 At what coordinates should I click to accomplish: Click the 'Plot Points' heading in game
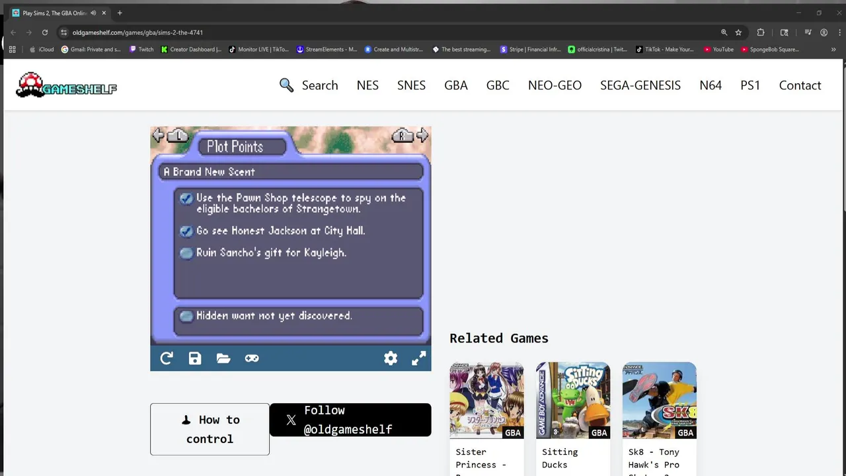click(235, 147)
